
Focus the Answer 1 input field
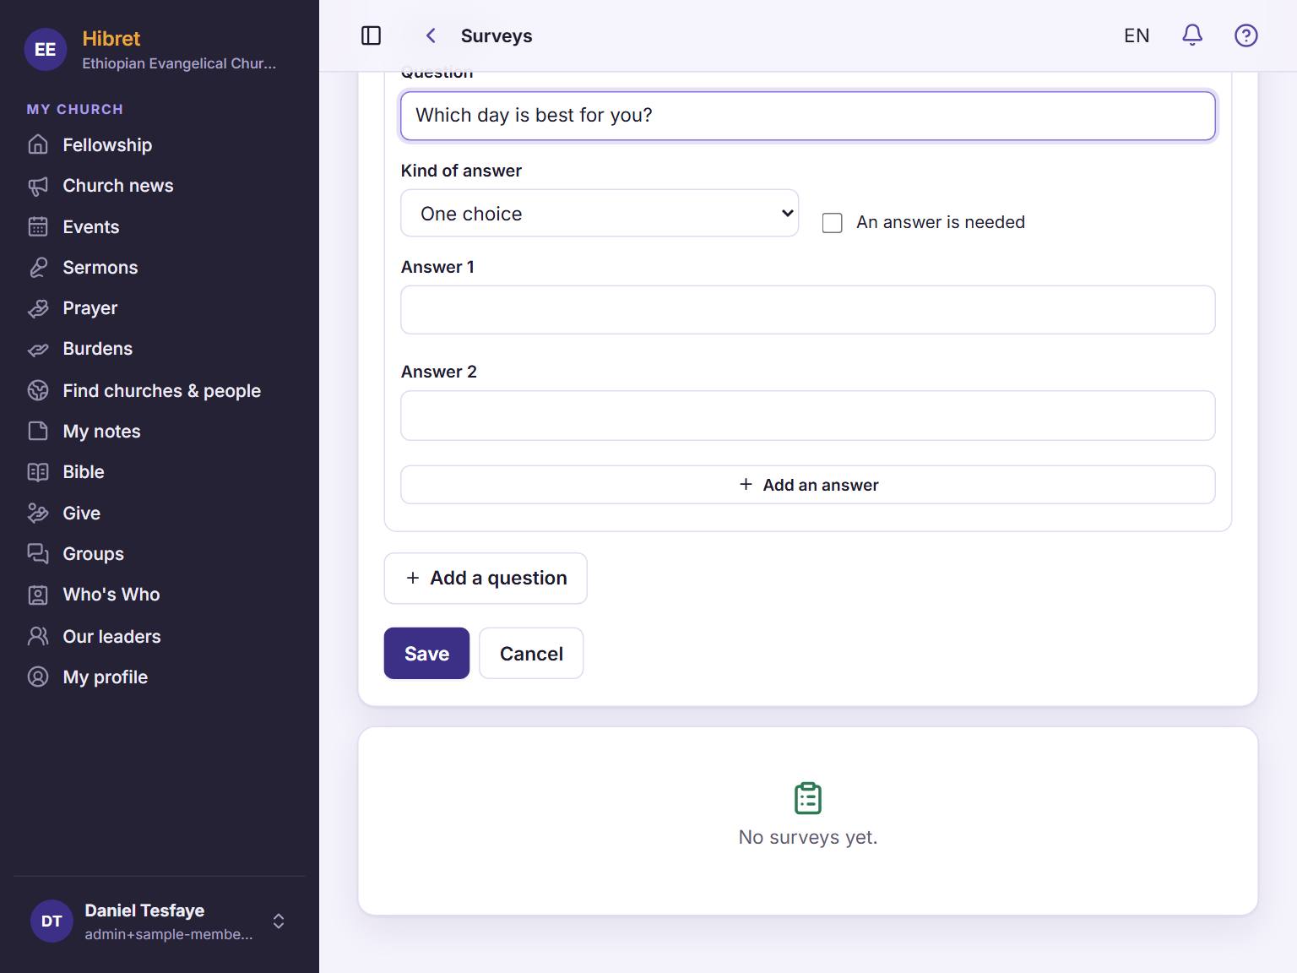(x=808, y=310)
